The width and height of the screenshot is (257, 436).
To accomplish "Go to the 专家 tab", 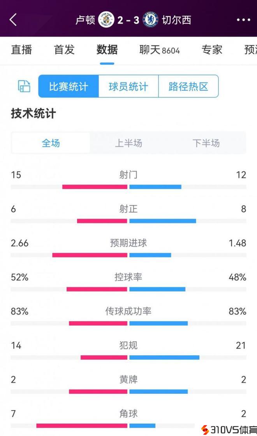I will pos(212,50).
